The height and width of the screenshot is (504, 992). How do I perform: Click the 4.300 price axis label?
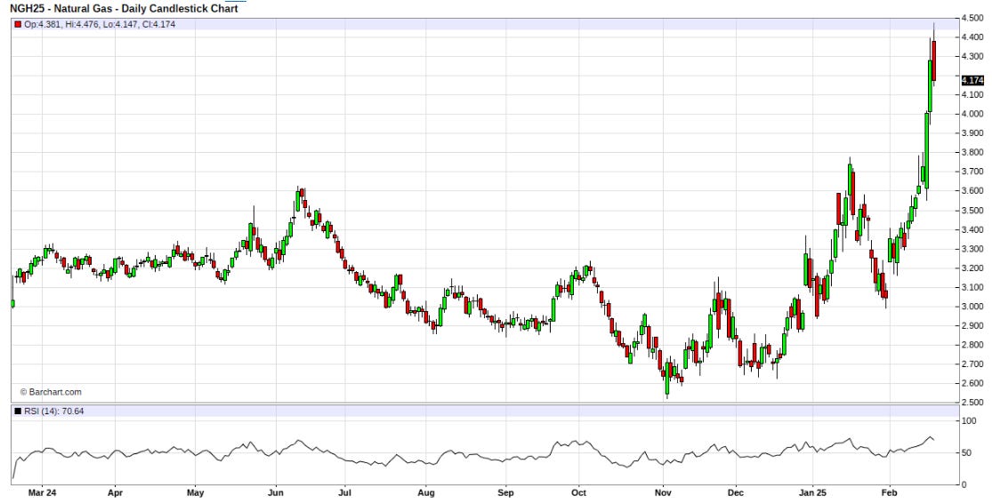972,56
